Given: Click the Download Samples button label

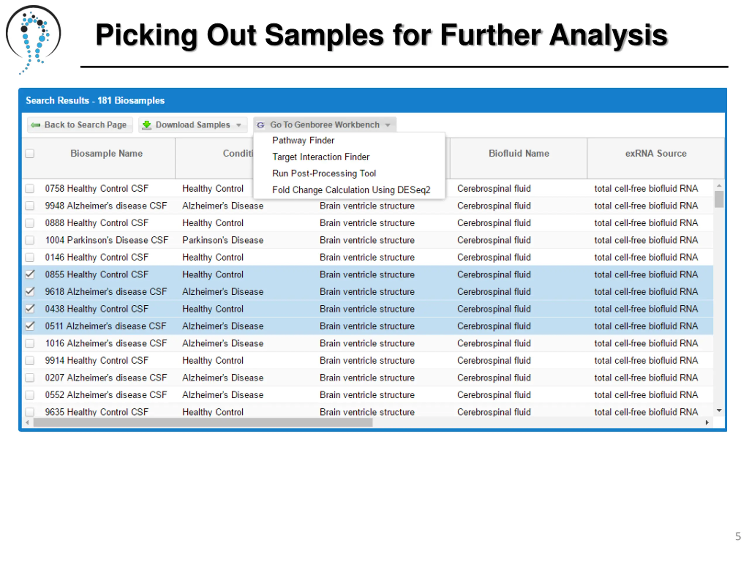Looking at the screenshot, I should click(x=193, y=125).
